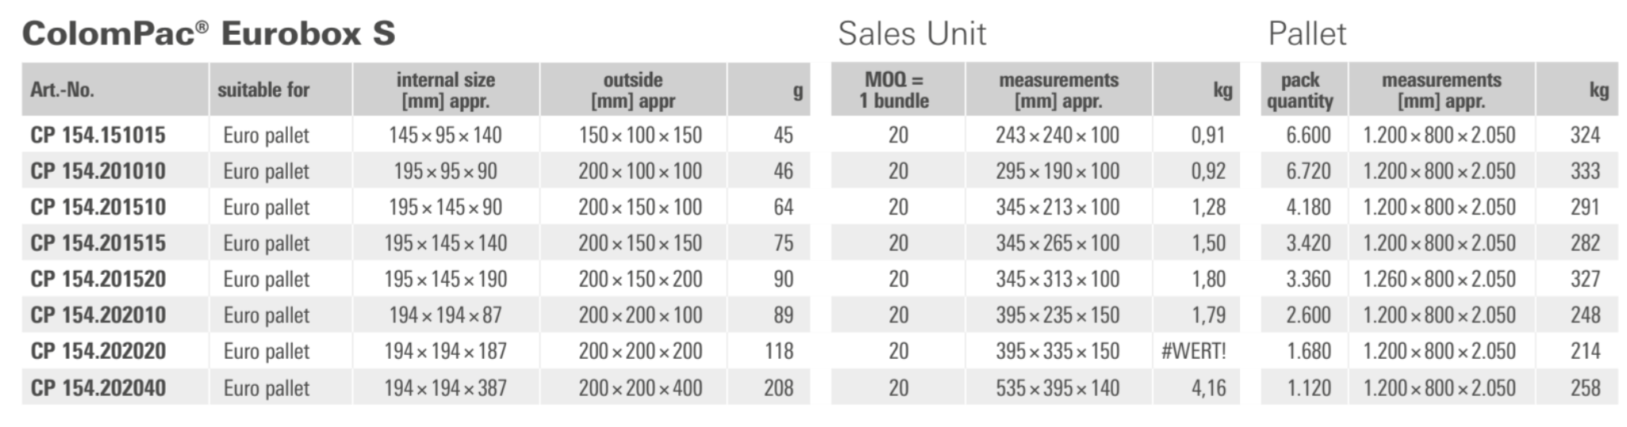1627x427 pixels.
Task: Click the pallet measurement 1.260 × 800 × 2.050
Action: tap(1438, 279)
